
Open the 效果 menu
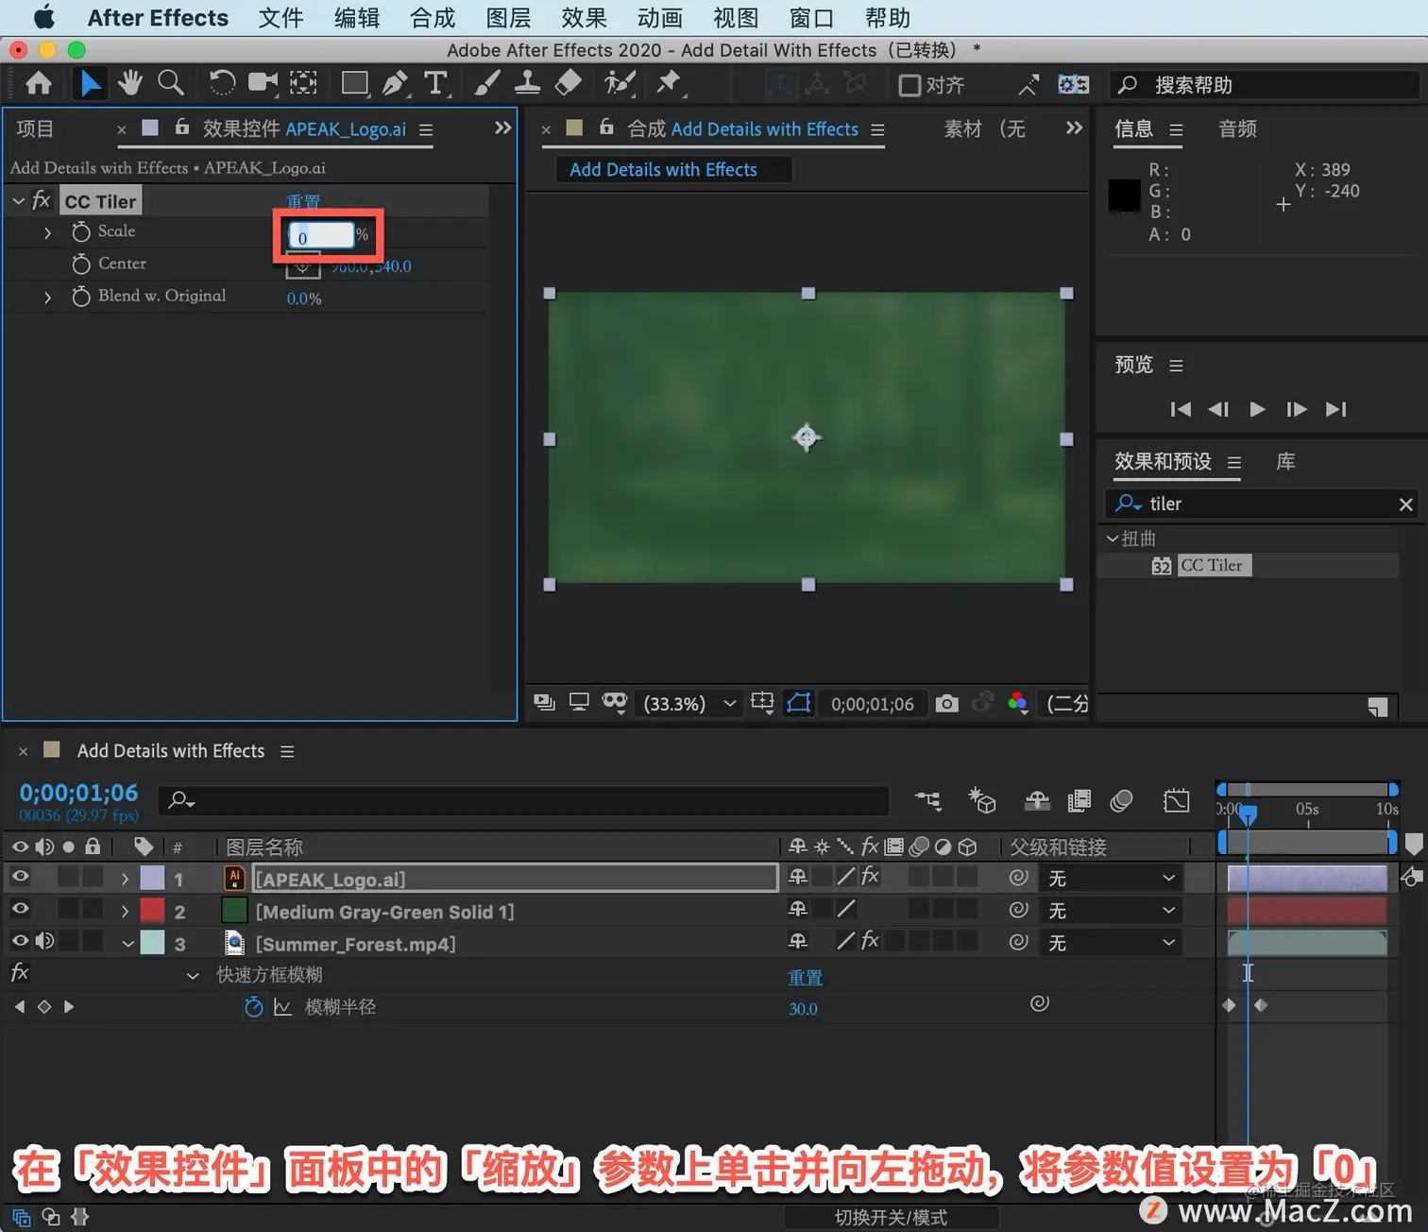(x=584, y=18)
